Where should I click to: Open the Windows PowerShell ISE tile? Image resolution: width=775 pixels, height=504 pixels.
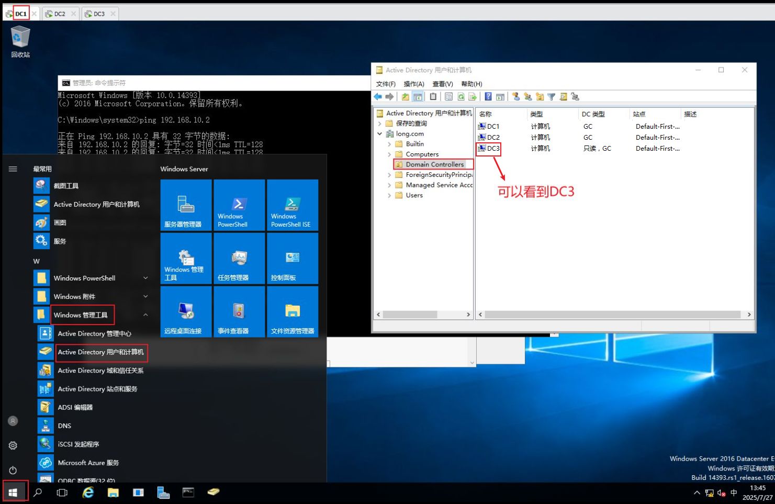point(293,205)
